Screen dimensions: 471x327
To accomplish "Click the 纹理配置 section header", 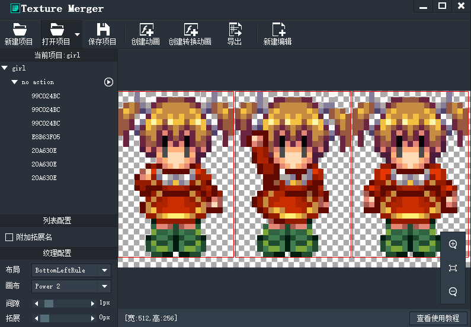I will click(57, 253).
